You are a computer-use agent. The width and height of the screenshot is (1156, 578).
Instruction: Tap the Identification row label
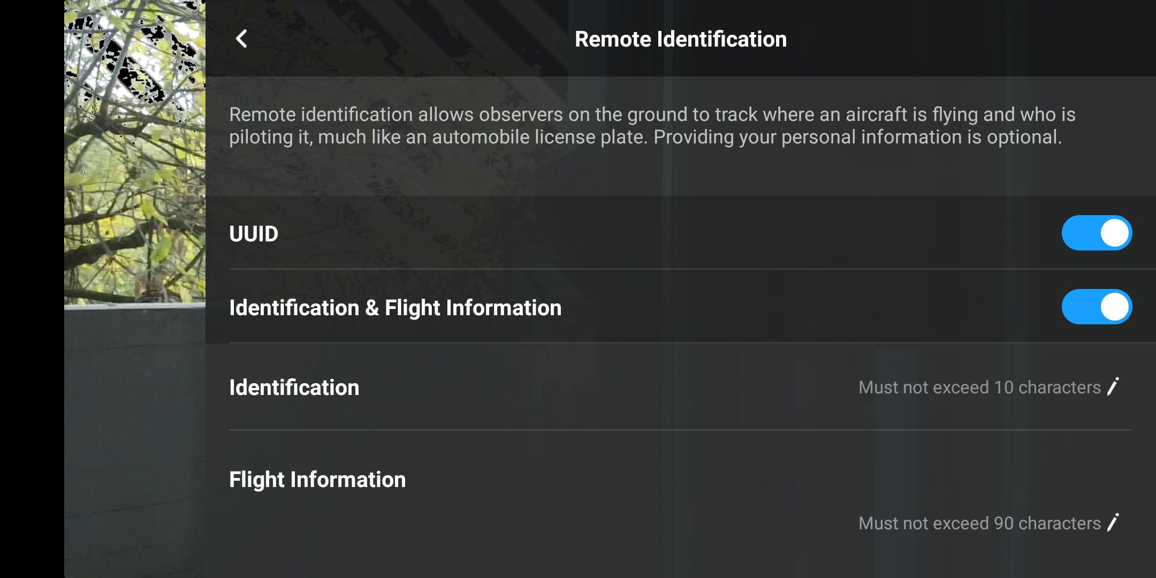click(294, 387)
